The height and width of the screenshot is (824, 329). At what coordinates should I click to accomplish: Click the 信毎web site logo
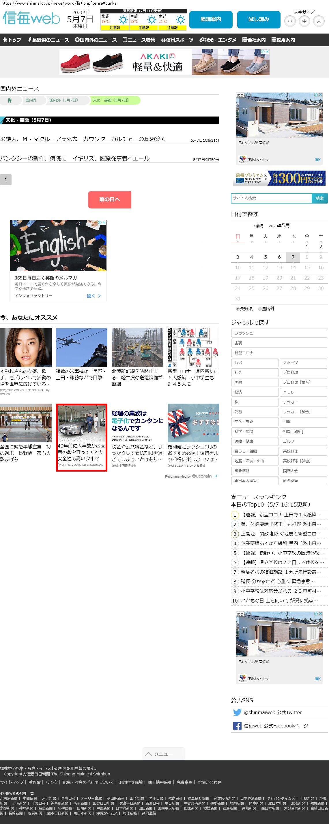31,19
